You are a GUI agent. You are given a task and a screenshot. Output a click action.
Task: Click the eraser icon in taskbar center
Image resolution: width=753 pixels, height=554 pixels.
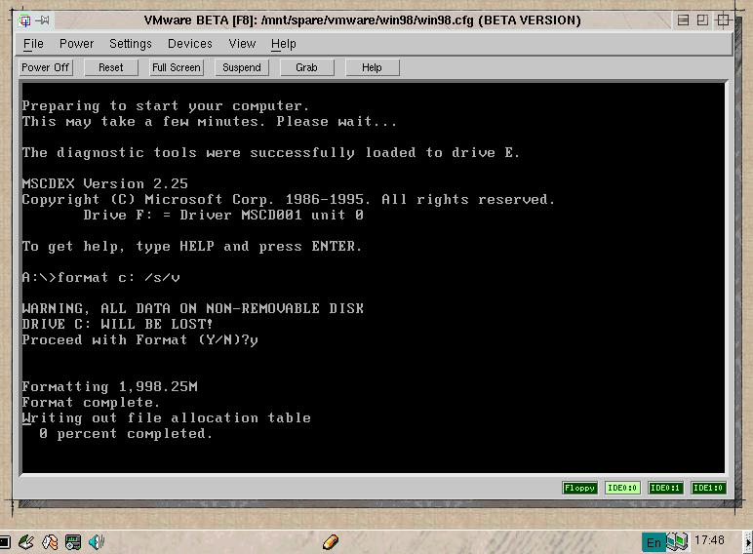330,541
